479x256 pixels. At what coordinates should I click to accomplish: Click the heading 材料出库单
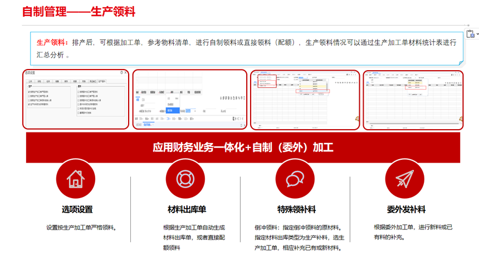coord(187,210)
